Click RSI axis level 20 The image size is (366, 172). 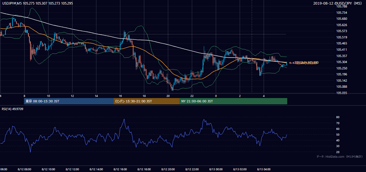(x=338, y=152)
